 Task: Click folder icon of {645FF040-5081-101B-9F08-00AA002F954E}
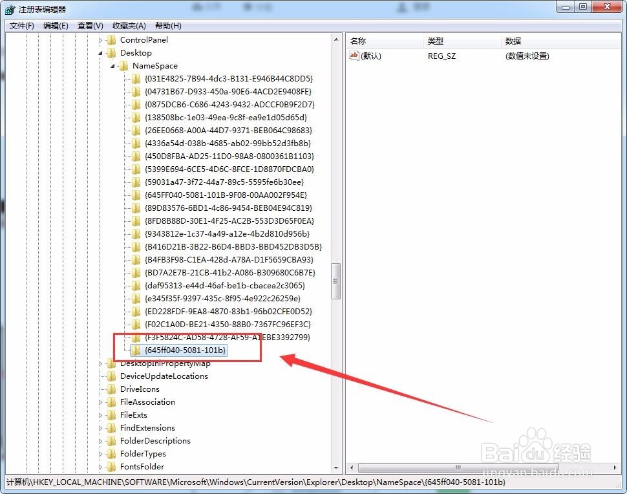click(x=136, y=195)
